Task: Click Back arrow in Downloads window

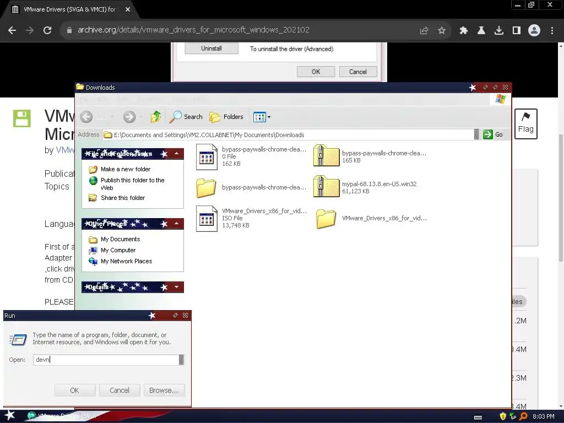Action: (86, 117)
